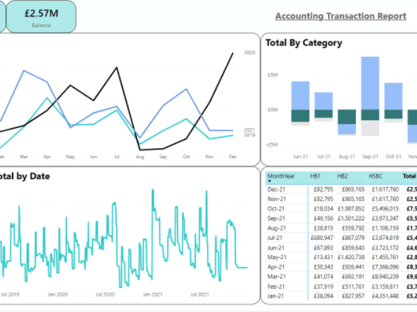This screenshot has height=312, width=417.
Task: Select the Oct-21 row in the table
Action: point(341,209)
